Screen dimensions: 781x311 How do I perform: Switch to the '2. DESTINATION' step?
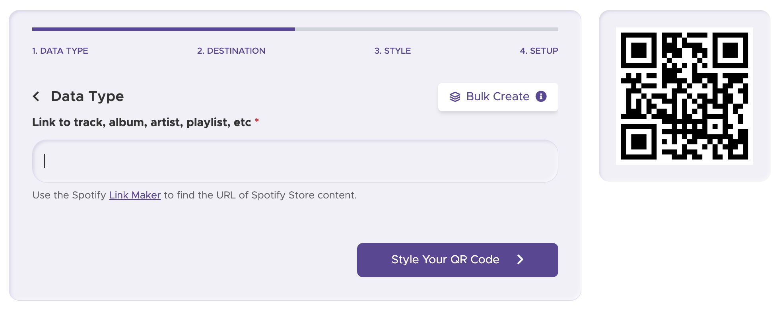click(231, 51)
